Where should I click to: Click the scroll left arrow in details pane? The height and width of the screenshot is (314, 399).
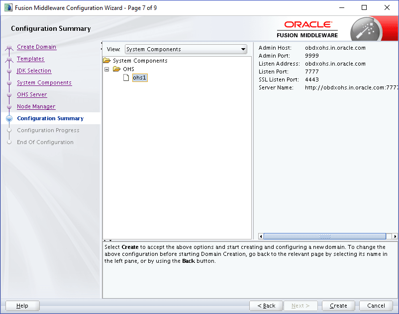point(261,236)
